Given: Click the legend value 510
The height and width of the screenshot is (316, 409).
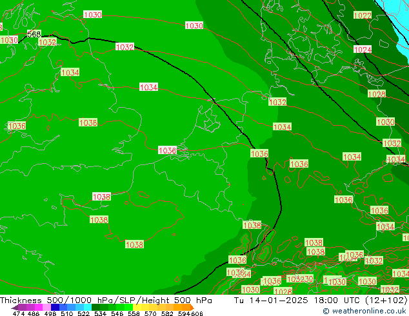Looking at the screenshot, I should pos(67,313).
